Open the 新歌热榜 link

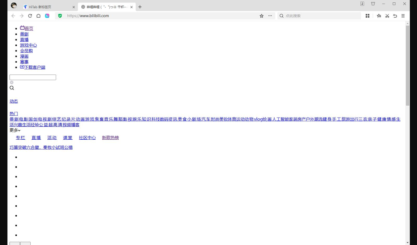110,138
